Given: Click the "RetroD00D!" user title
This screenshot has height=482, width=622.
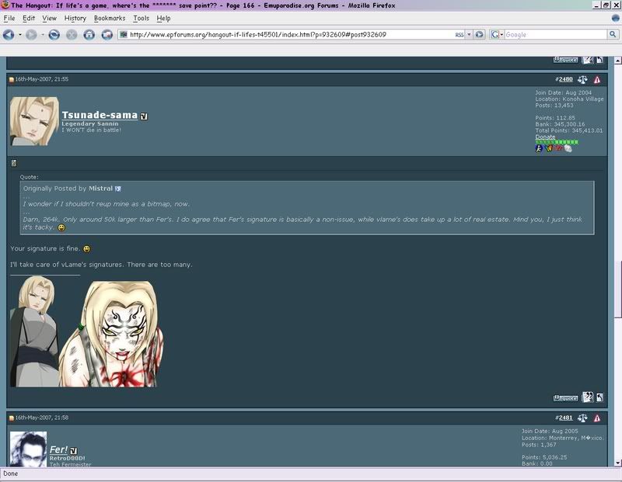Looking at the screenshot, I should [68, 458].
